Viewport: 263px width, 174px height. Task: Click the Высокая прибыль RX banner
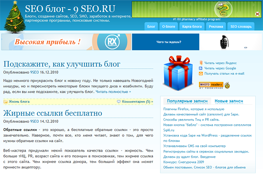pyautogui.click(x=66, y=42)
